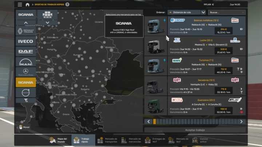Open the Convoy activo tab
Screen dimensions: 262x147
click(x=200, y=140)
